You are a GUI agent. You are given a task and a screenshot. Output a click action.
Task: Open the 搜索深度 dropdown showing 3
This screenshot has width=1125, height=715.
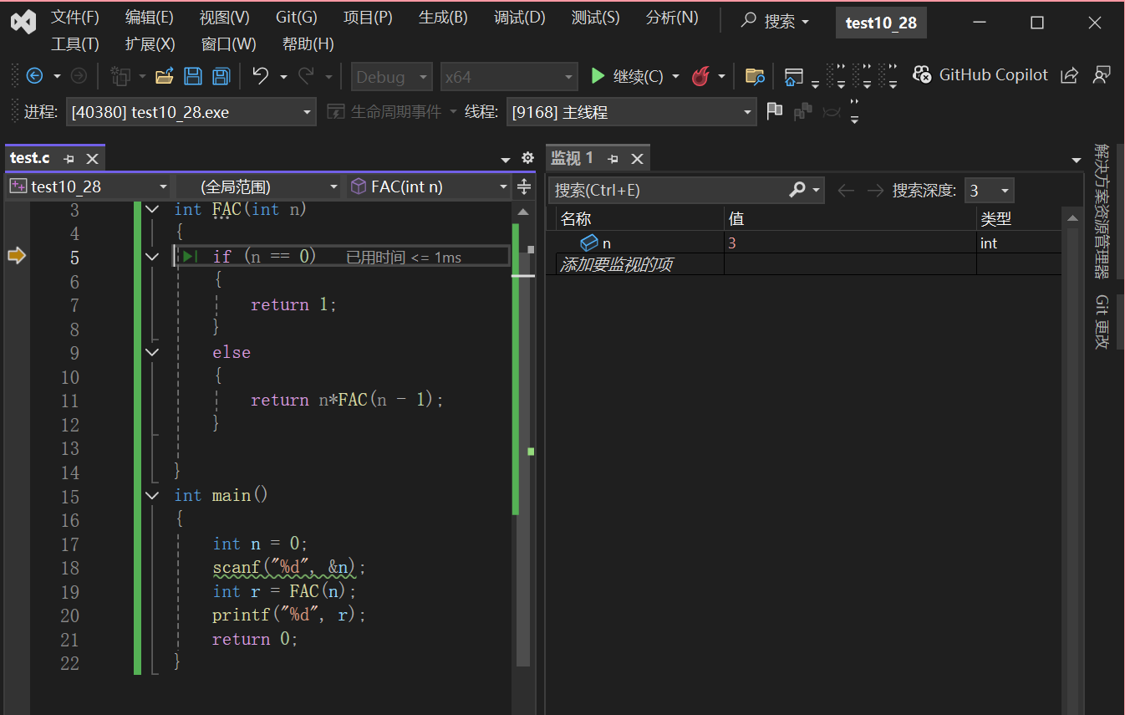point(990,191)
